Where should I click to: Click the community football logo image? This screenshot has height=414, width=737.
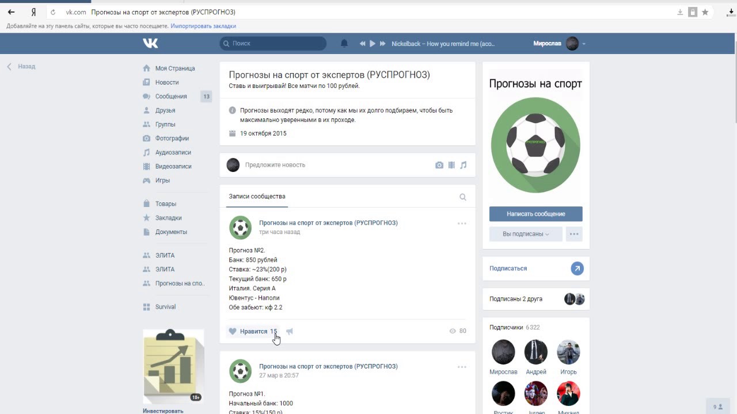click(x=535, y=145)
